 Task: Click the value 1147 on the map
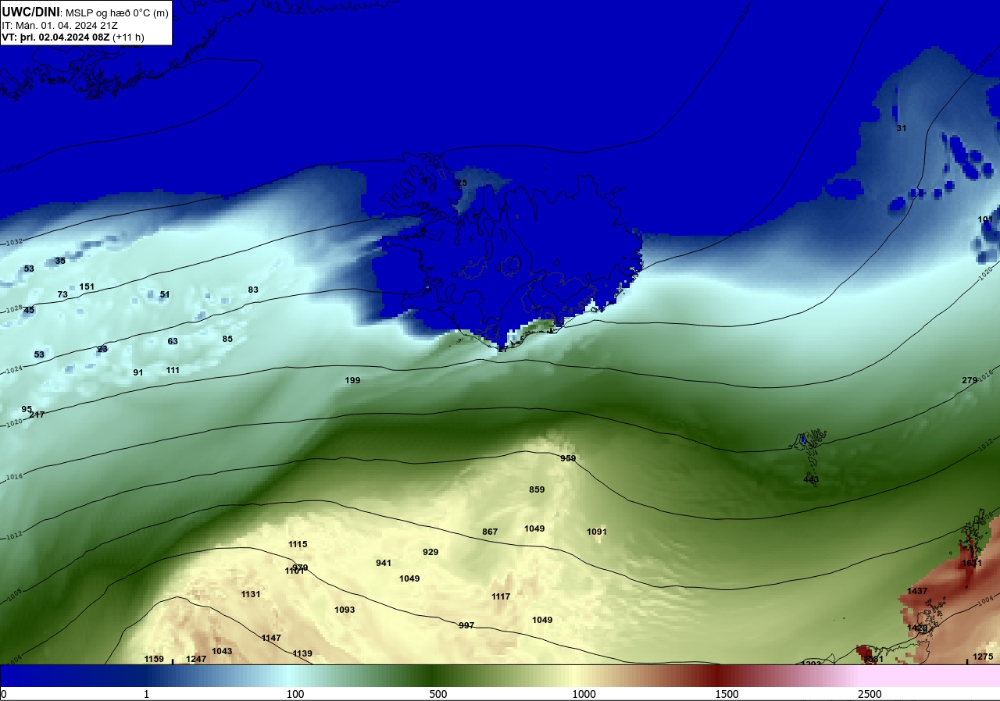click(271, 638)
